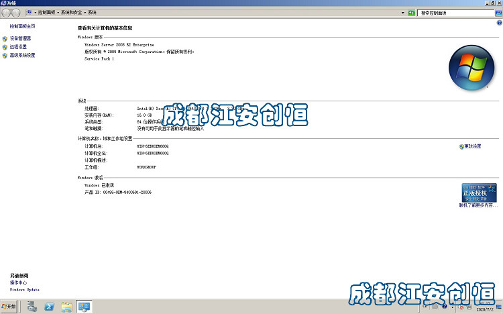
Task: Click the CH input language indicator
Action: click(x=425, y=307)
